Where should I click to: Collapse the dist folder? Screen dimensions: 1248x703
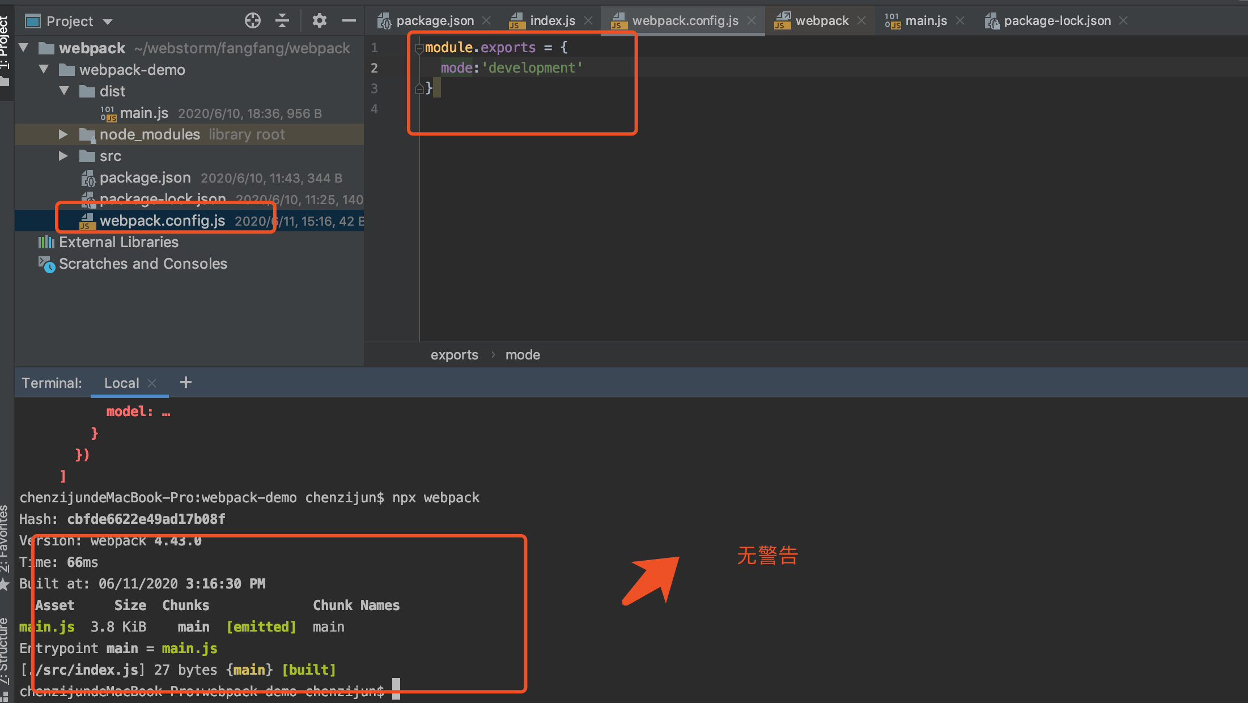(x=64, y=91)
